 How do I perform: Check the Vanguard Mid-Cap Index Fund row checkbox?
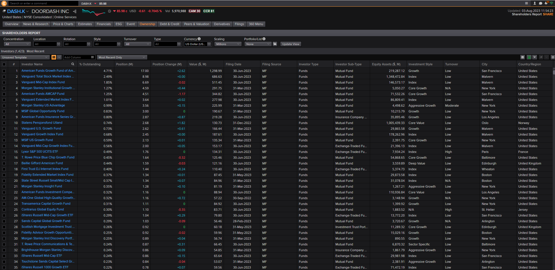(x=4, y=82)
